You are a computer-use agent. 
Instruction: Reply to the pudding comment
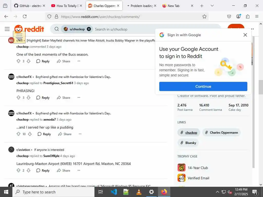(x=44, y=134)
